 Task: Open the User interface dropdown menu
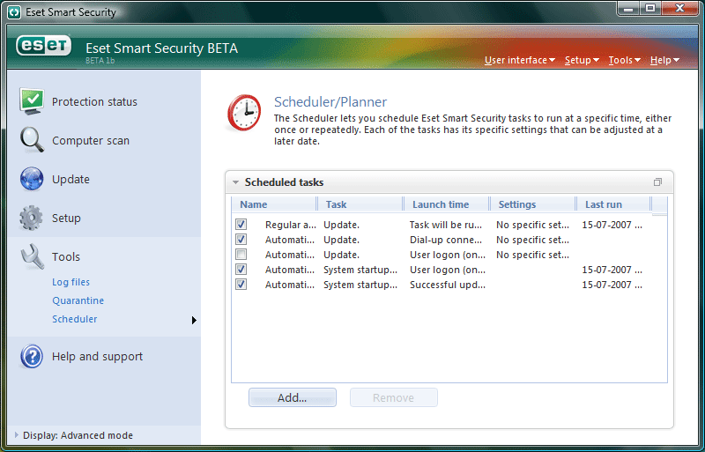click(519, 60)
